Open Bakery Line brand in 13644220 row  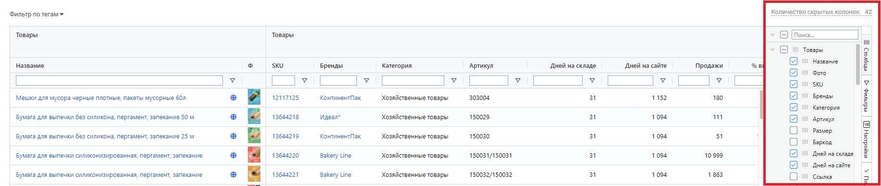(x=335, y=155)
